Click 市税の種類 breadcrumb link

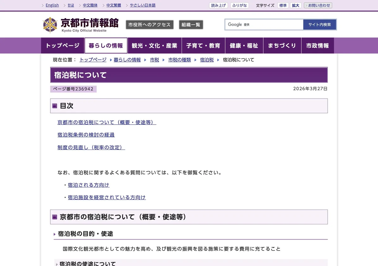tap(180, 60)
